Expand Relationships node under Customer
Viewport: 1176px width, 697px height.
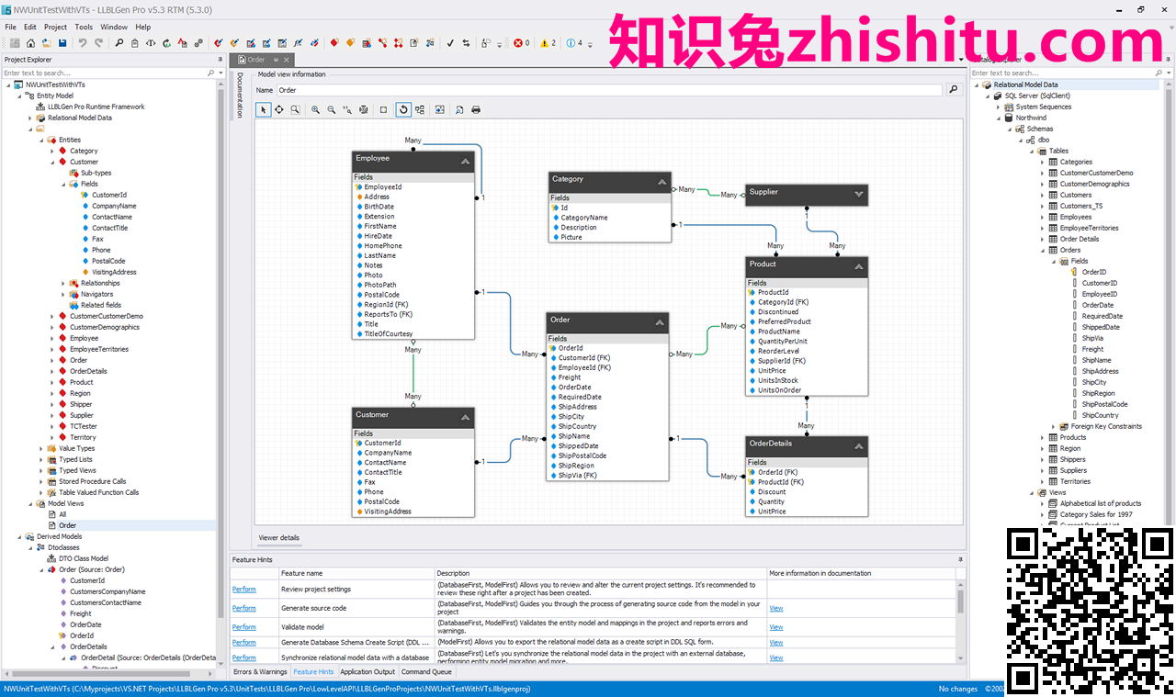pos(63,283)
